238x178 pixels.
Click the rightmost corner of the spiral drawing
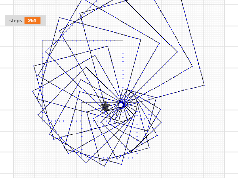[x=204, y=85]
